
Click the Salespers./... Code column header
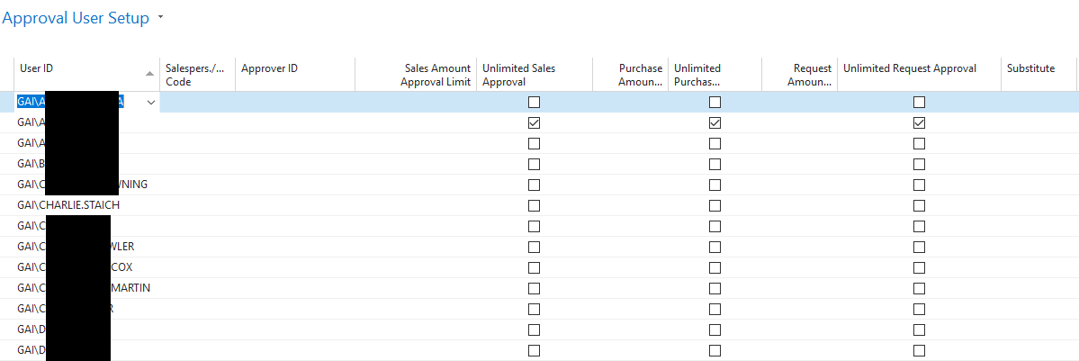coord(197,75)
